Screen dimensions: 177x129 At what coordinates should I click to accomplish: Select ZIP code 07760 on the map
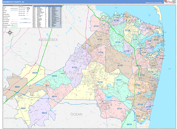pyautogui.click(x=156, y=40)
